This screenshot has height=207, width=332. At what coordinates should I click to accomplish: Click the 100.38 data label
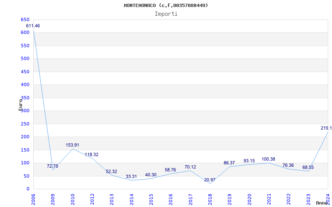(x=268, y=159)
